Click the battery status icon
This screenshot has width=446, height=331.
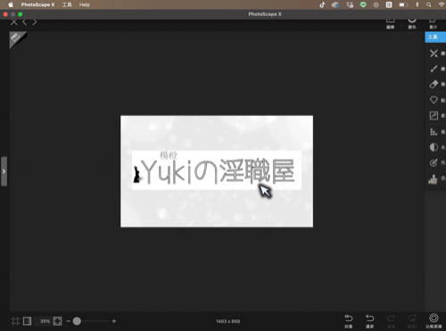pyautogui.click(x=403, y=4)
